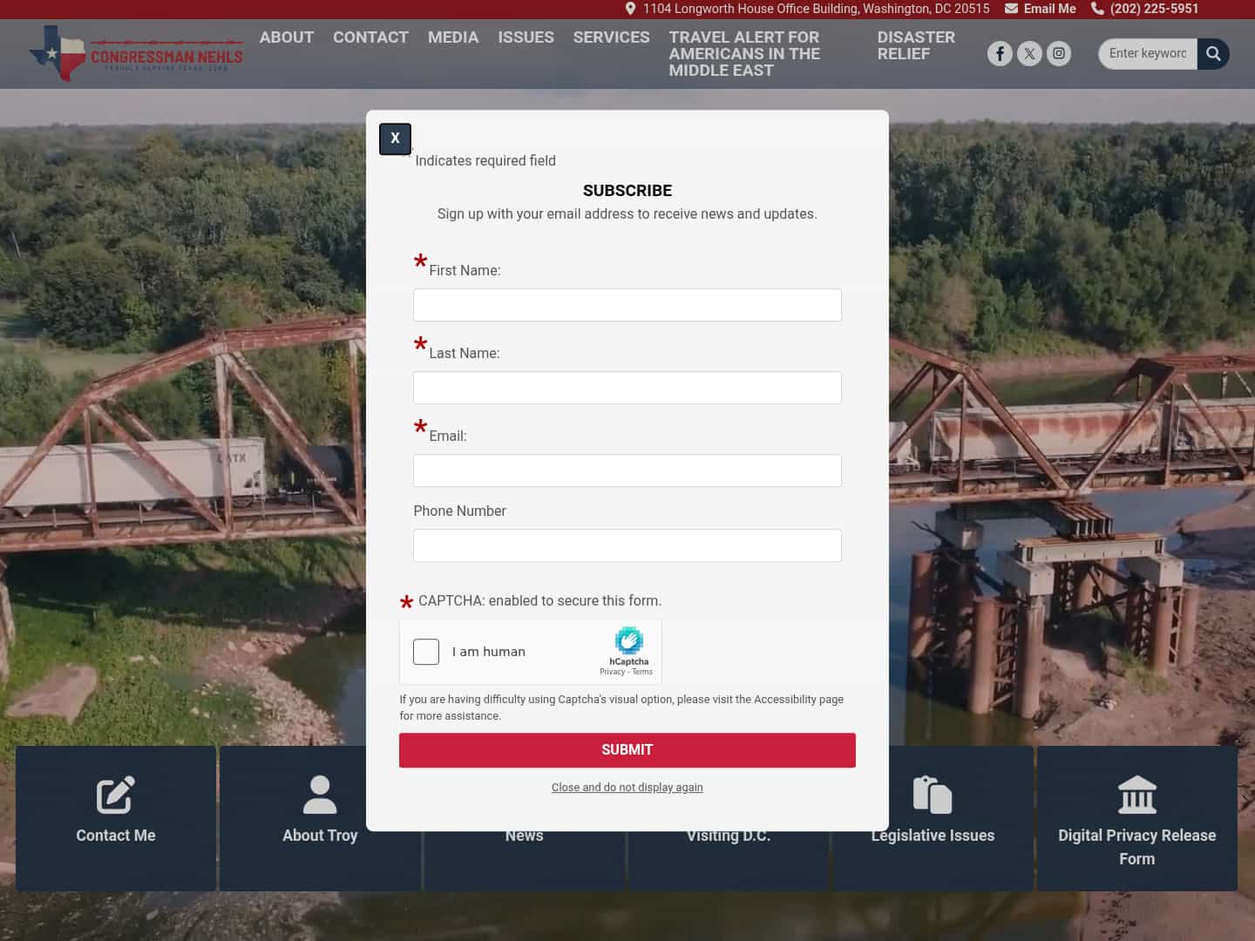
Task: Click the map pin address icon
Action: pyautogui.click(x=630, y=9)
